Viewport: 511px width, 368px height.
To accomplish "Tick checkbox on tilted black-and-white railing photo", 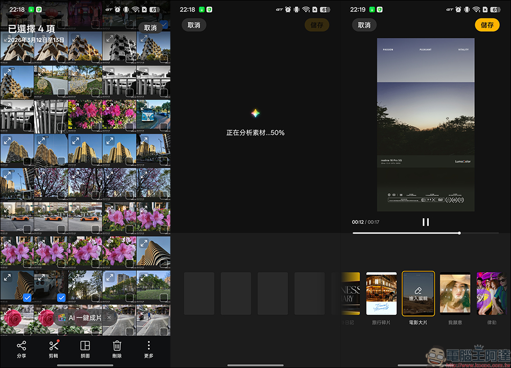I will click(x=61, y=127).
